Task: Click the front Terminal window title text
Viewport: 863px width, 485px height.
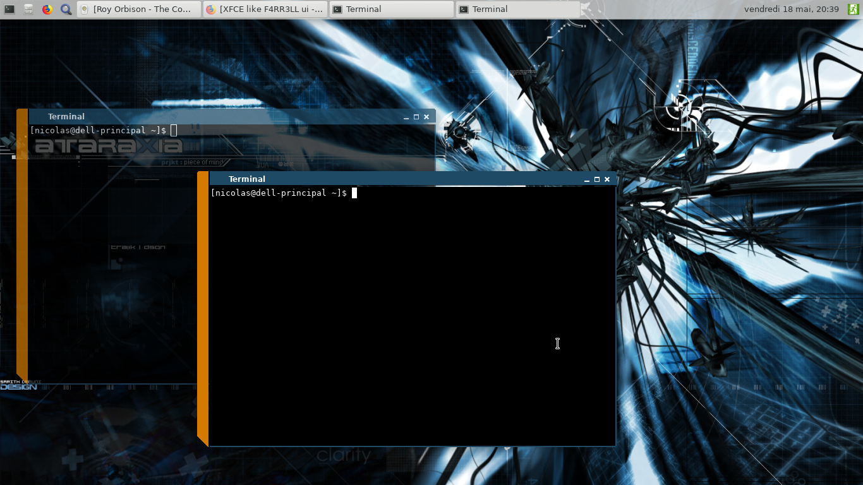Action: point(247,179)
